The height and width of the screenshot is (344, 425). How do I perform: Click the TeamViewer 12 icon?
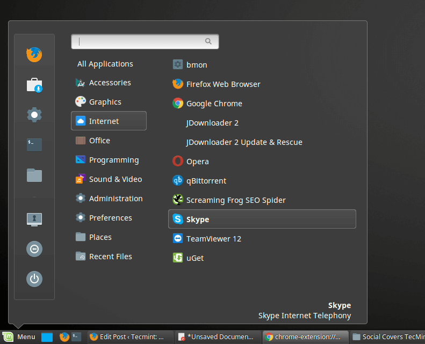(178, 238)
